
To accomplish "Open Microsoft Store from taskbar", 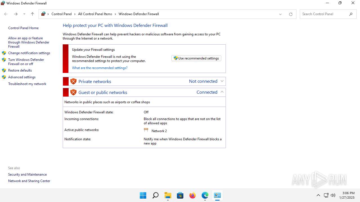I will click(x=180, y=195).
